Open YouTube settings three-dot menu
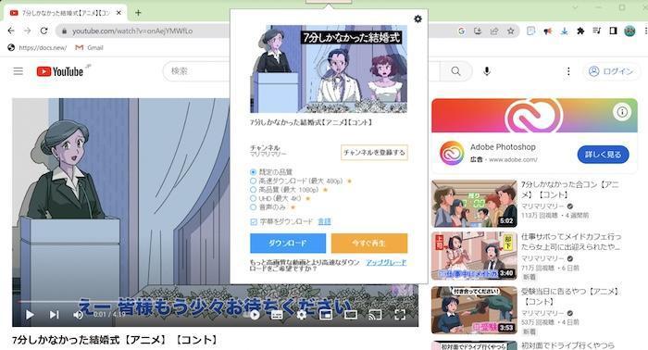The height and width of the screenshot is (350, 648). coord(568,71)
